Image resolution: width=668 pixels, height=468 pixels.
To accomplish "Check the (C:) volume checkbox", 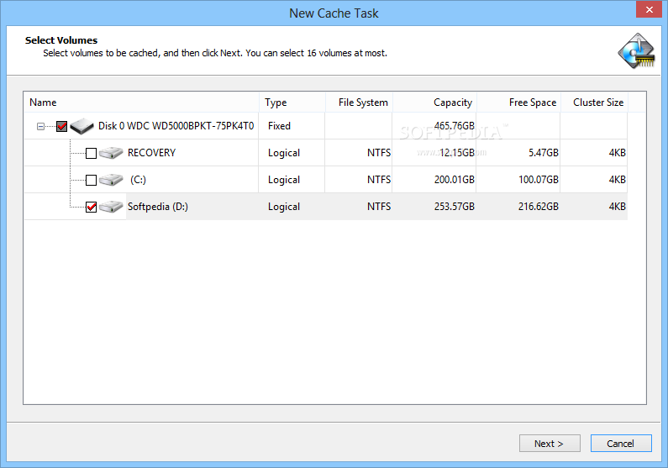I will [91, 180].
